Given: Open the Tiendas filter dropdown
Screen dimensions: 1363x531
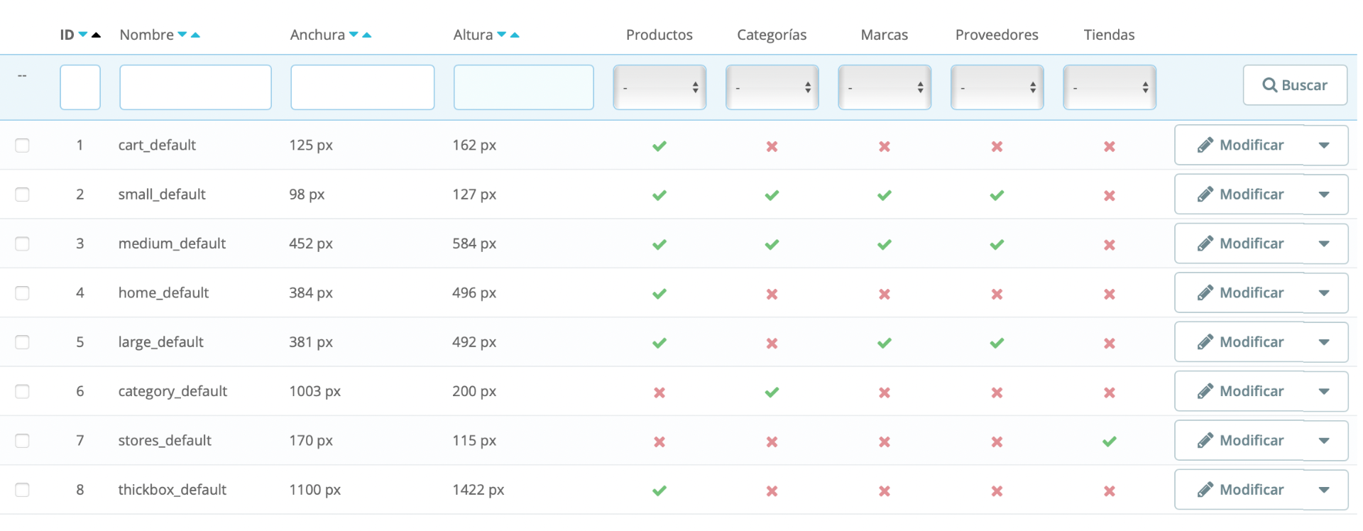Looking at the screenshot, I should [1110, 87].
